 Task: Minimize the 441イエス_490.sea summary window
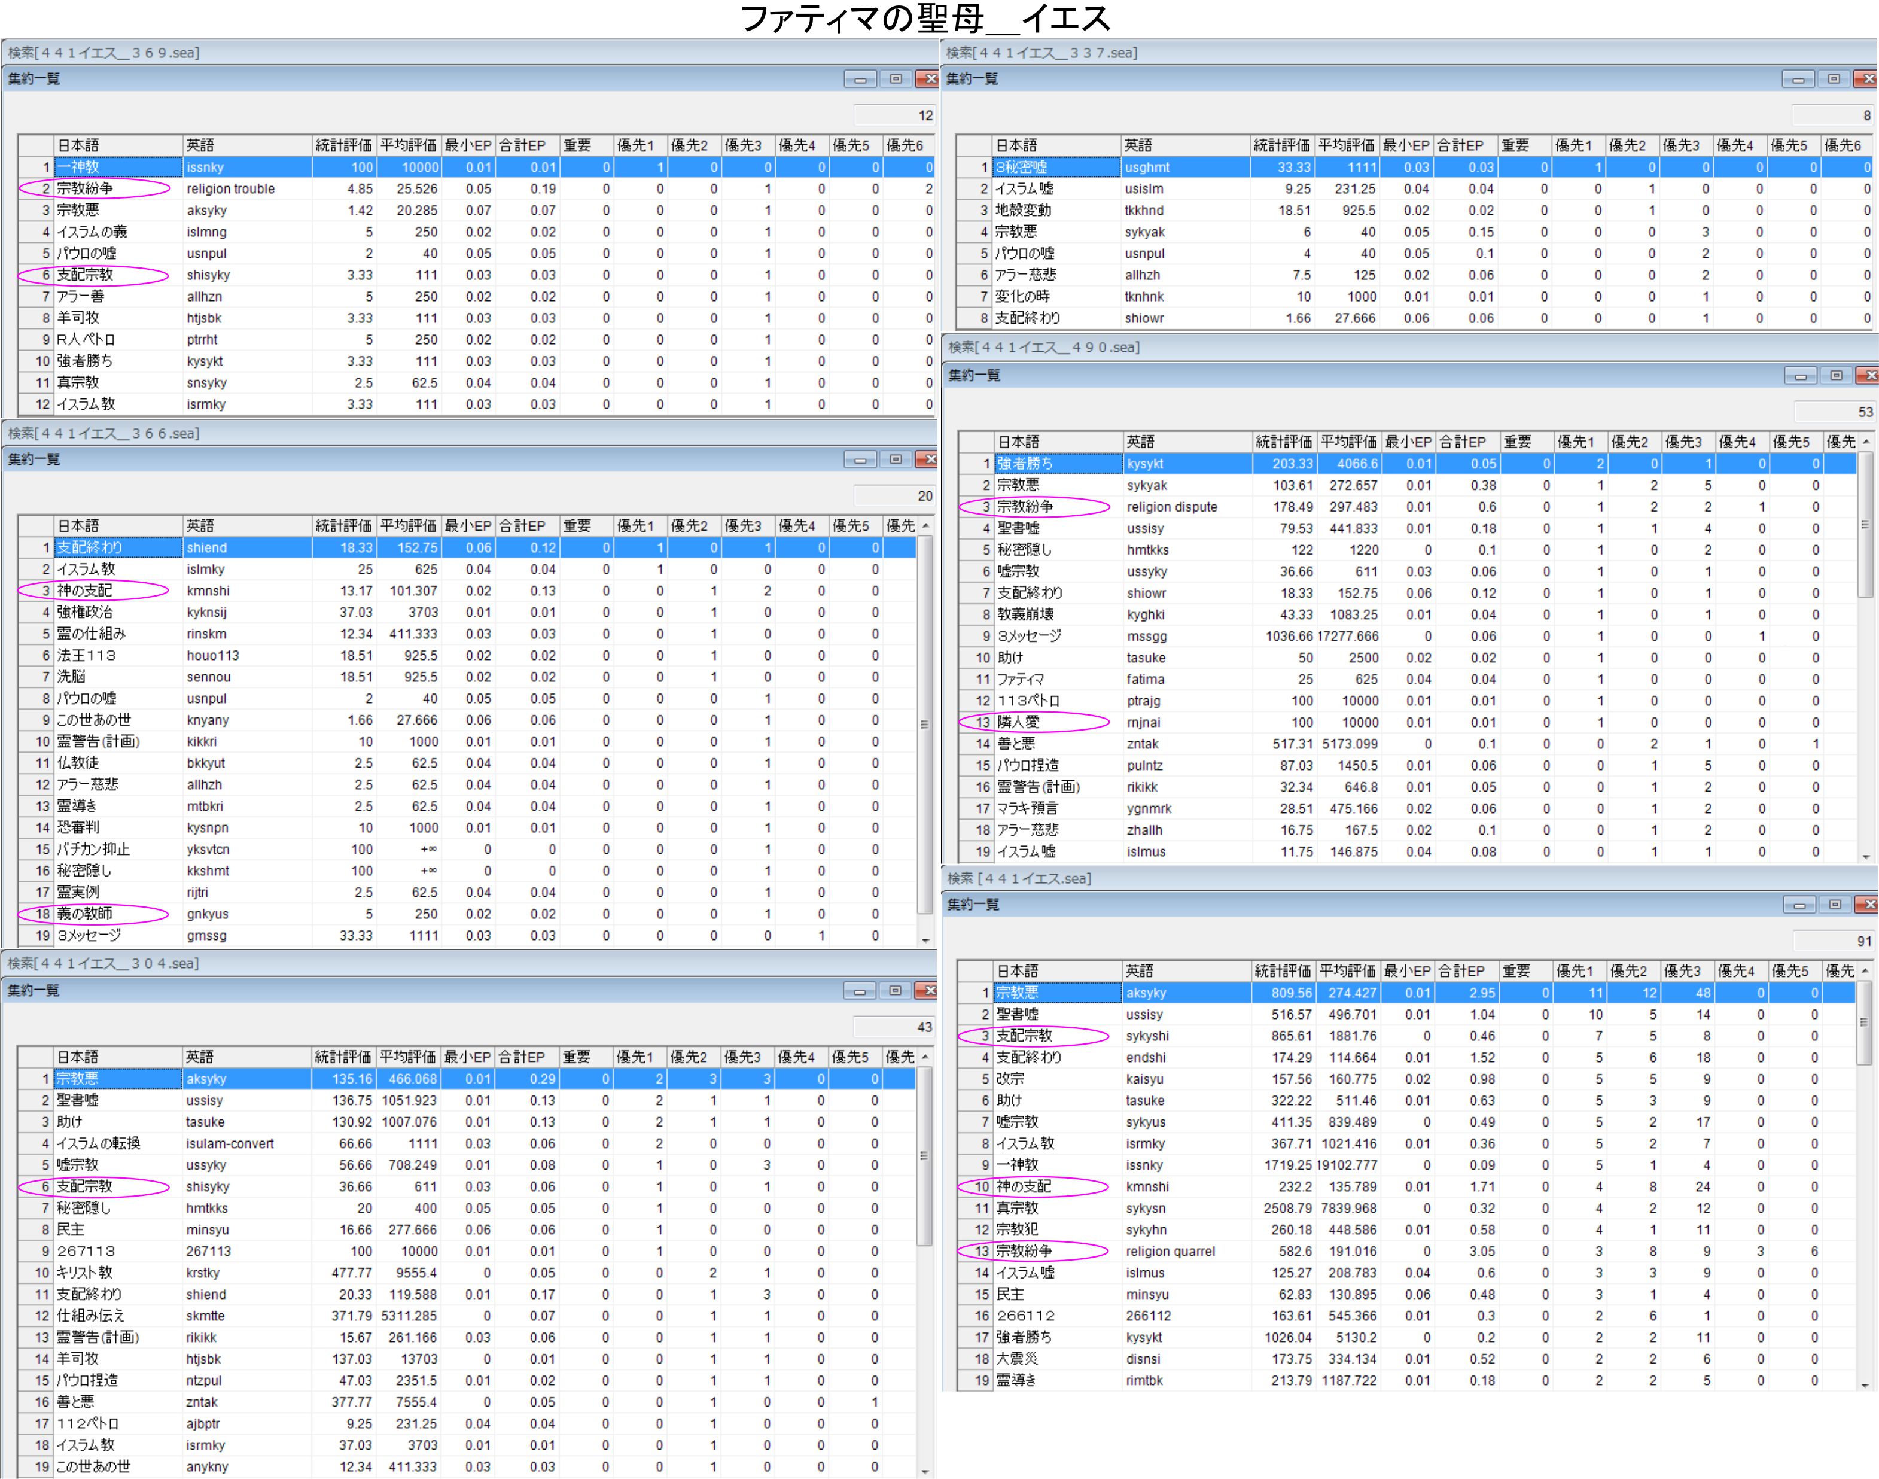1800,376
